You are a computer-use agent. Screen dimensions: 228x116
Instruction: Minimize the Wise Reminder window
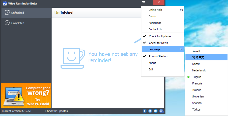tap(150, 3)
